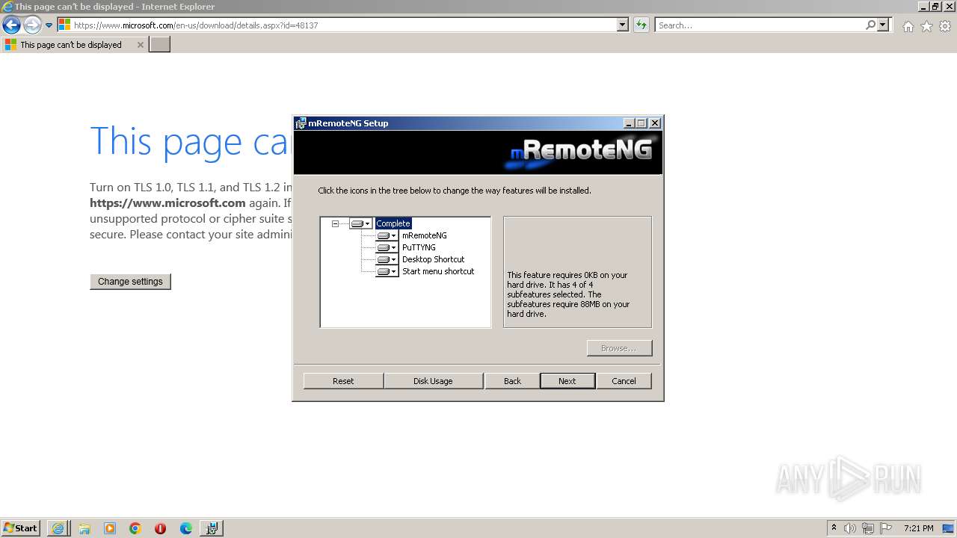Select the PuTTYNG feature label
The height and width of the screenshot is (538, 957).
point(419,247)
